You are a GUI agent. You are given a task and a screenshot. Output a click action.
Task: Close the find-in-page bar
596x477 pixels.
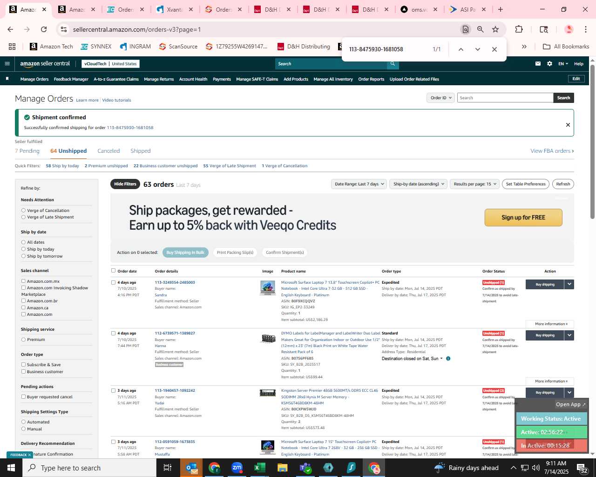(x=494, y=49)
